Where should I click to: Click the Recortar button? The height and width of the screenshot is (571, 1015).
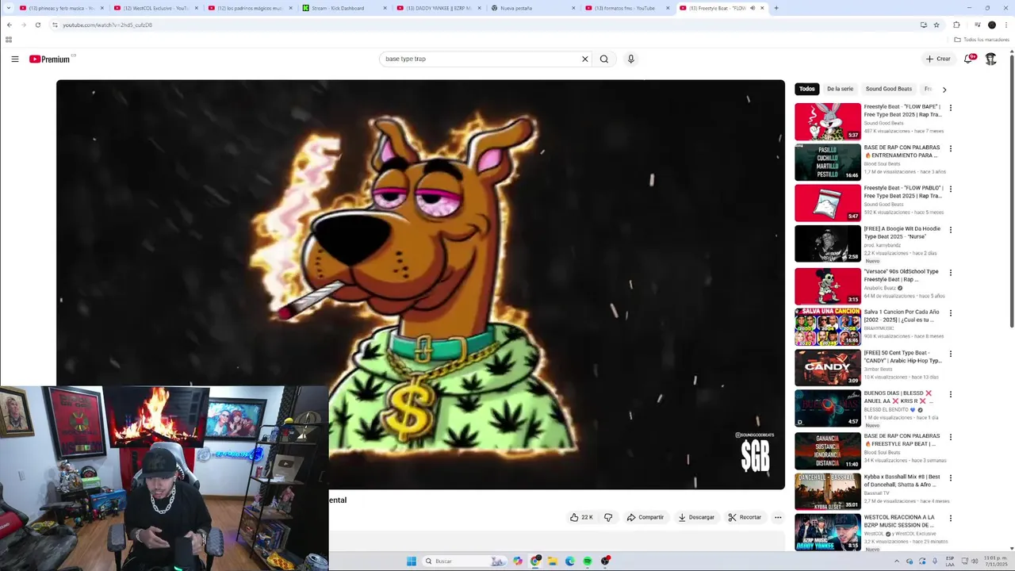(745, 517)
